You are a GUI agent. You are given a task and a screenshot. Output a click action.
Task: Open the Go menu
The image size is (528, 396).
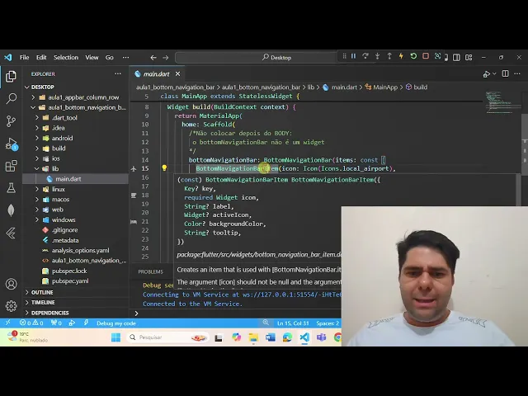coord(110,58)
